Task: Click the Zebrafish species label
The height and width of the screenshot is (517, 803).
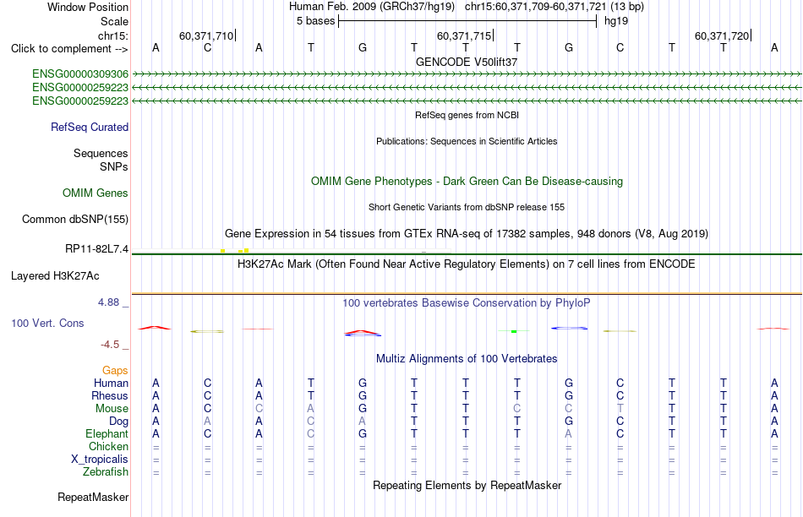Action: click(106, 471)
